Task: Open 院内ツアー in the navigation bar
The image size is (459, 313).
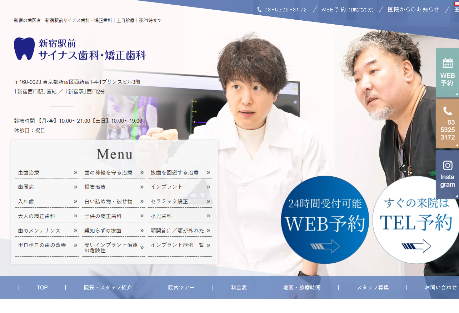Action: tap(181, 288)
